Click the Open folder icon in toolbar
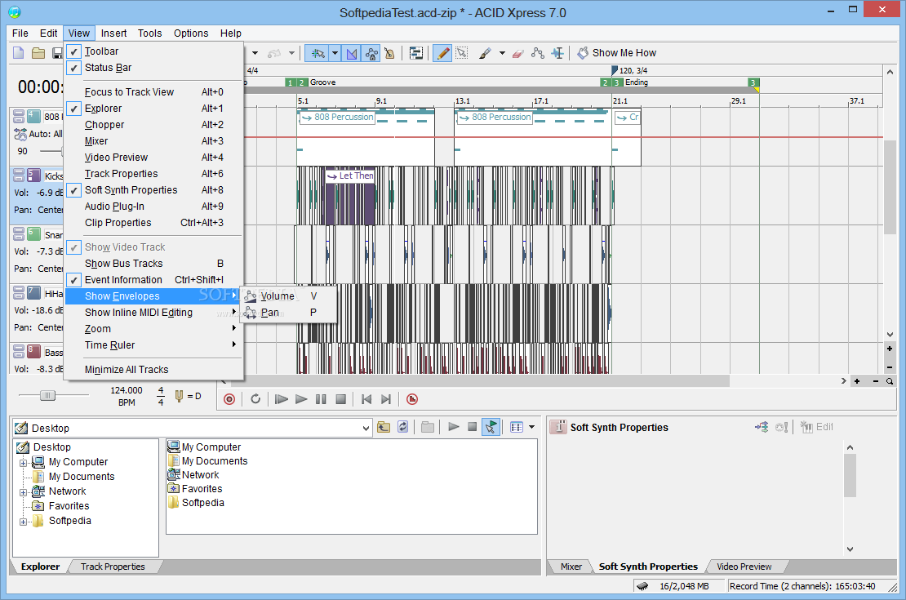 38,53
